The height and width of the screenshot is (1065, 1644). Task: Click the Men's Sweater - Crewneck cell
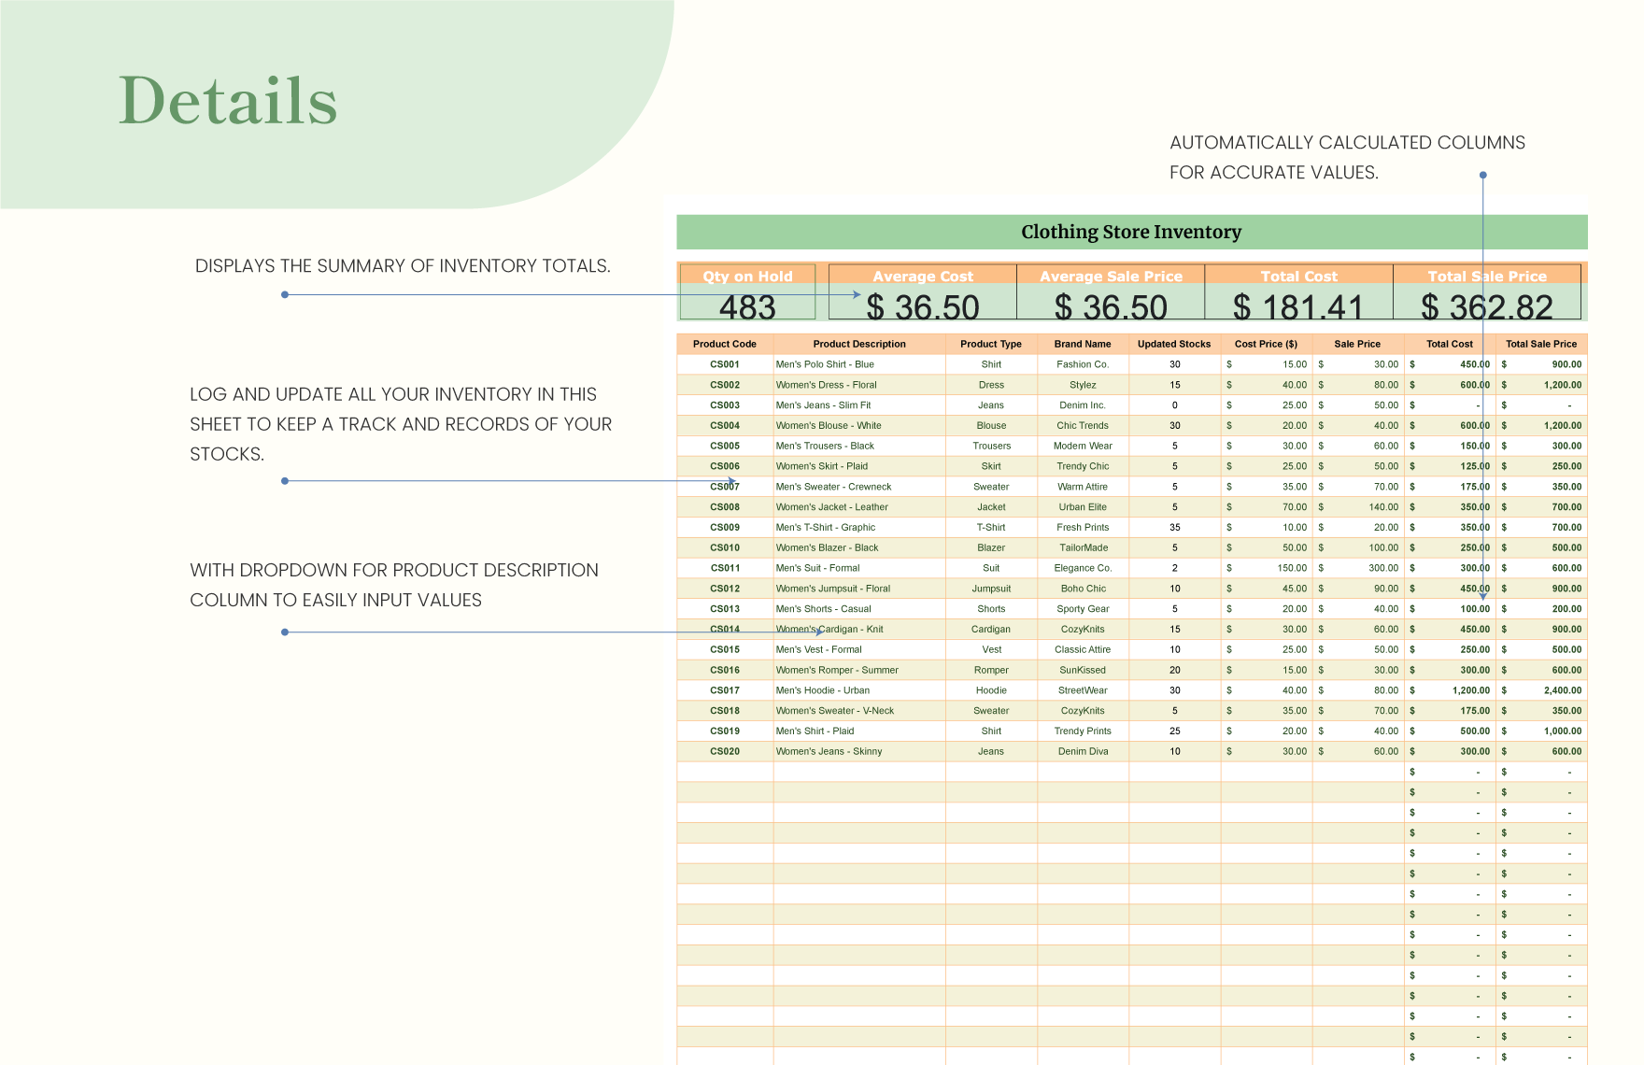pyautogui.click(x=859, y=487)
